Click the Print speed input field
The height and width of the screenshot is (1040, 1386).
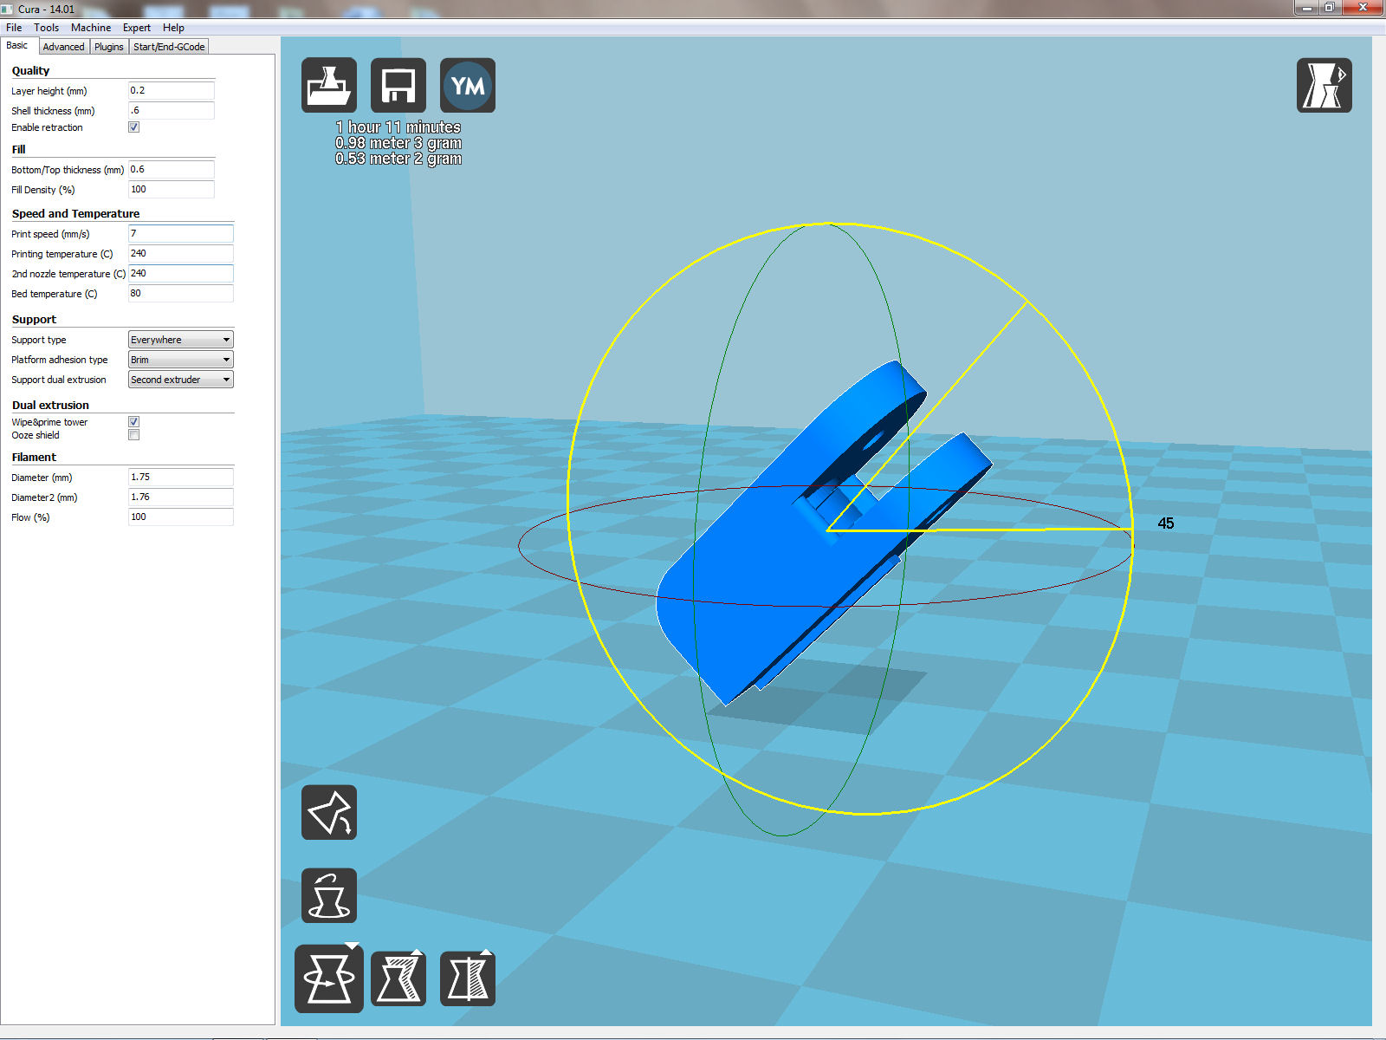point(180,234)
